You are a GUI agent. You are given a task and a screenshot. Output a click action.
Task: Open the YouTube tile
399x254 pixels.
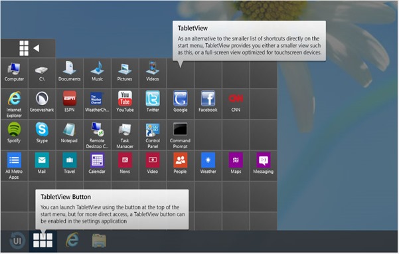pyautogui.click(x=125, y=104)
